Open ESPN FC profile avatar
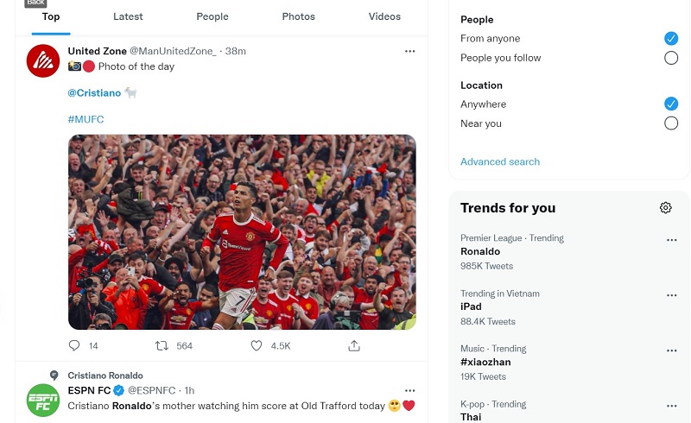691x423 pixels. (43, 400)
